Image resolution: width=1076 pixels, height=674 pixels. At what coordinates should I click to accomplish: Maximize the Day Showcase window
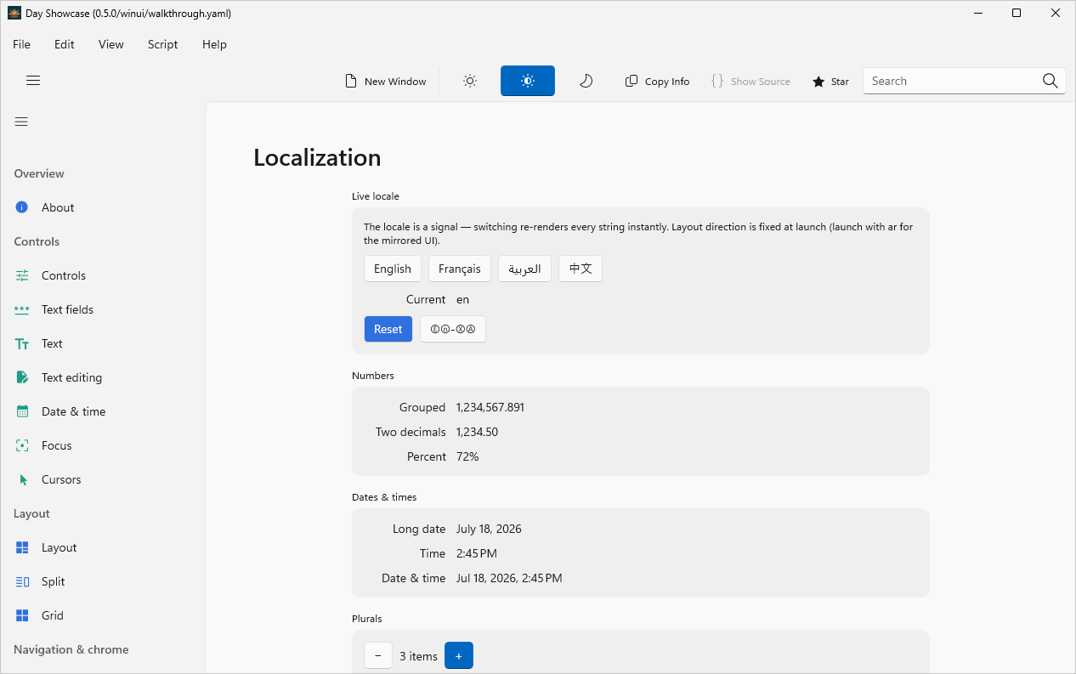(x=1017, y=13)
